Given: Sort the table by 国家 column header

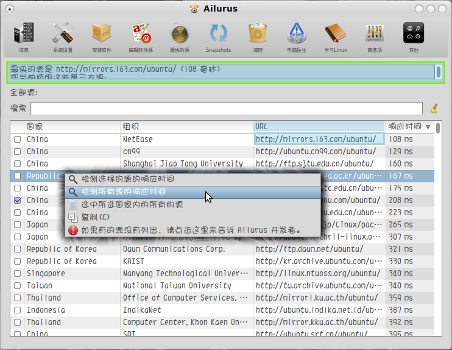Looking at the screenshot, I should 72,127.
